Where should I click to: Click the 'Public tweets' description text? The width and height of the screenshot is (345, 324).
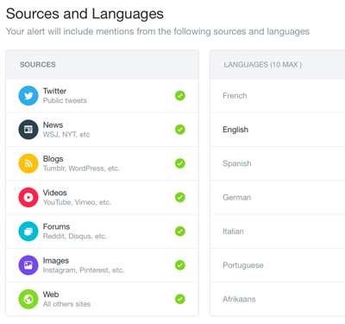[x=65, y=100]
